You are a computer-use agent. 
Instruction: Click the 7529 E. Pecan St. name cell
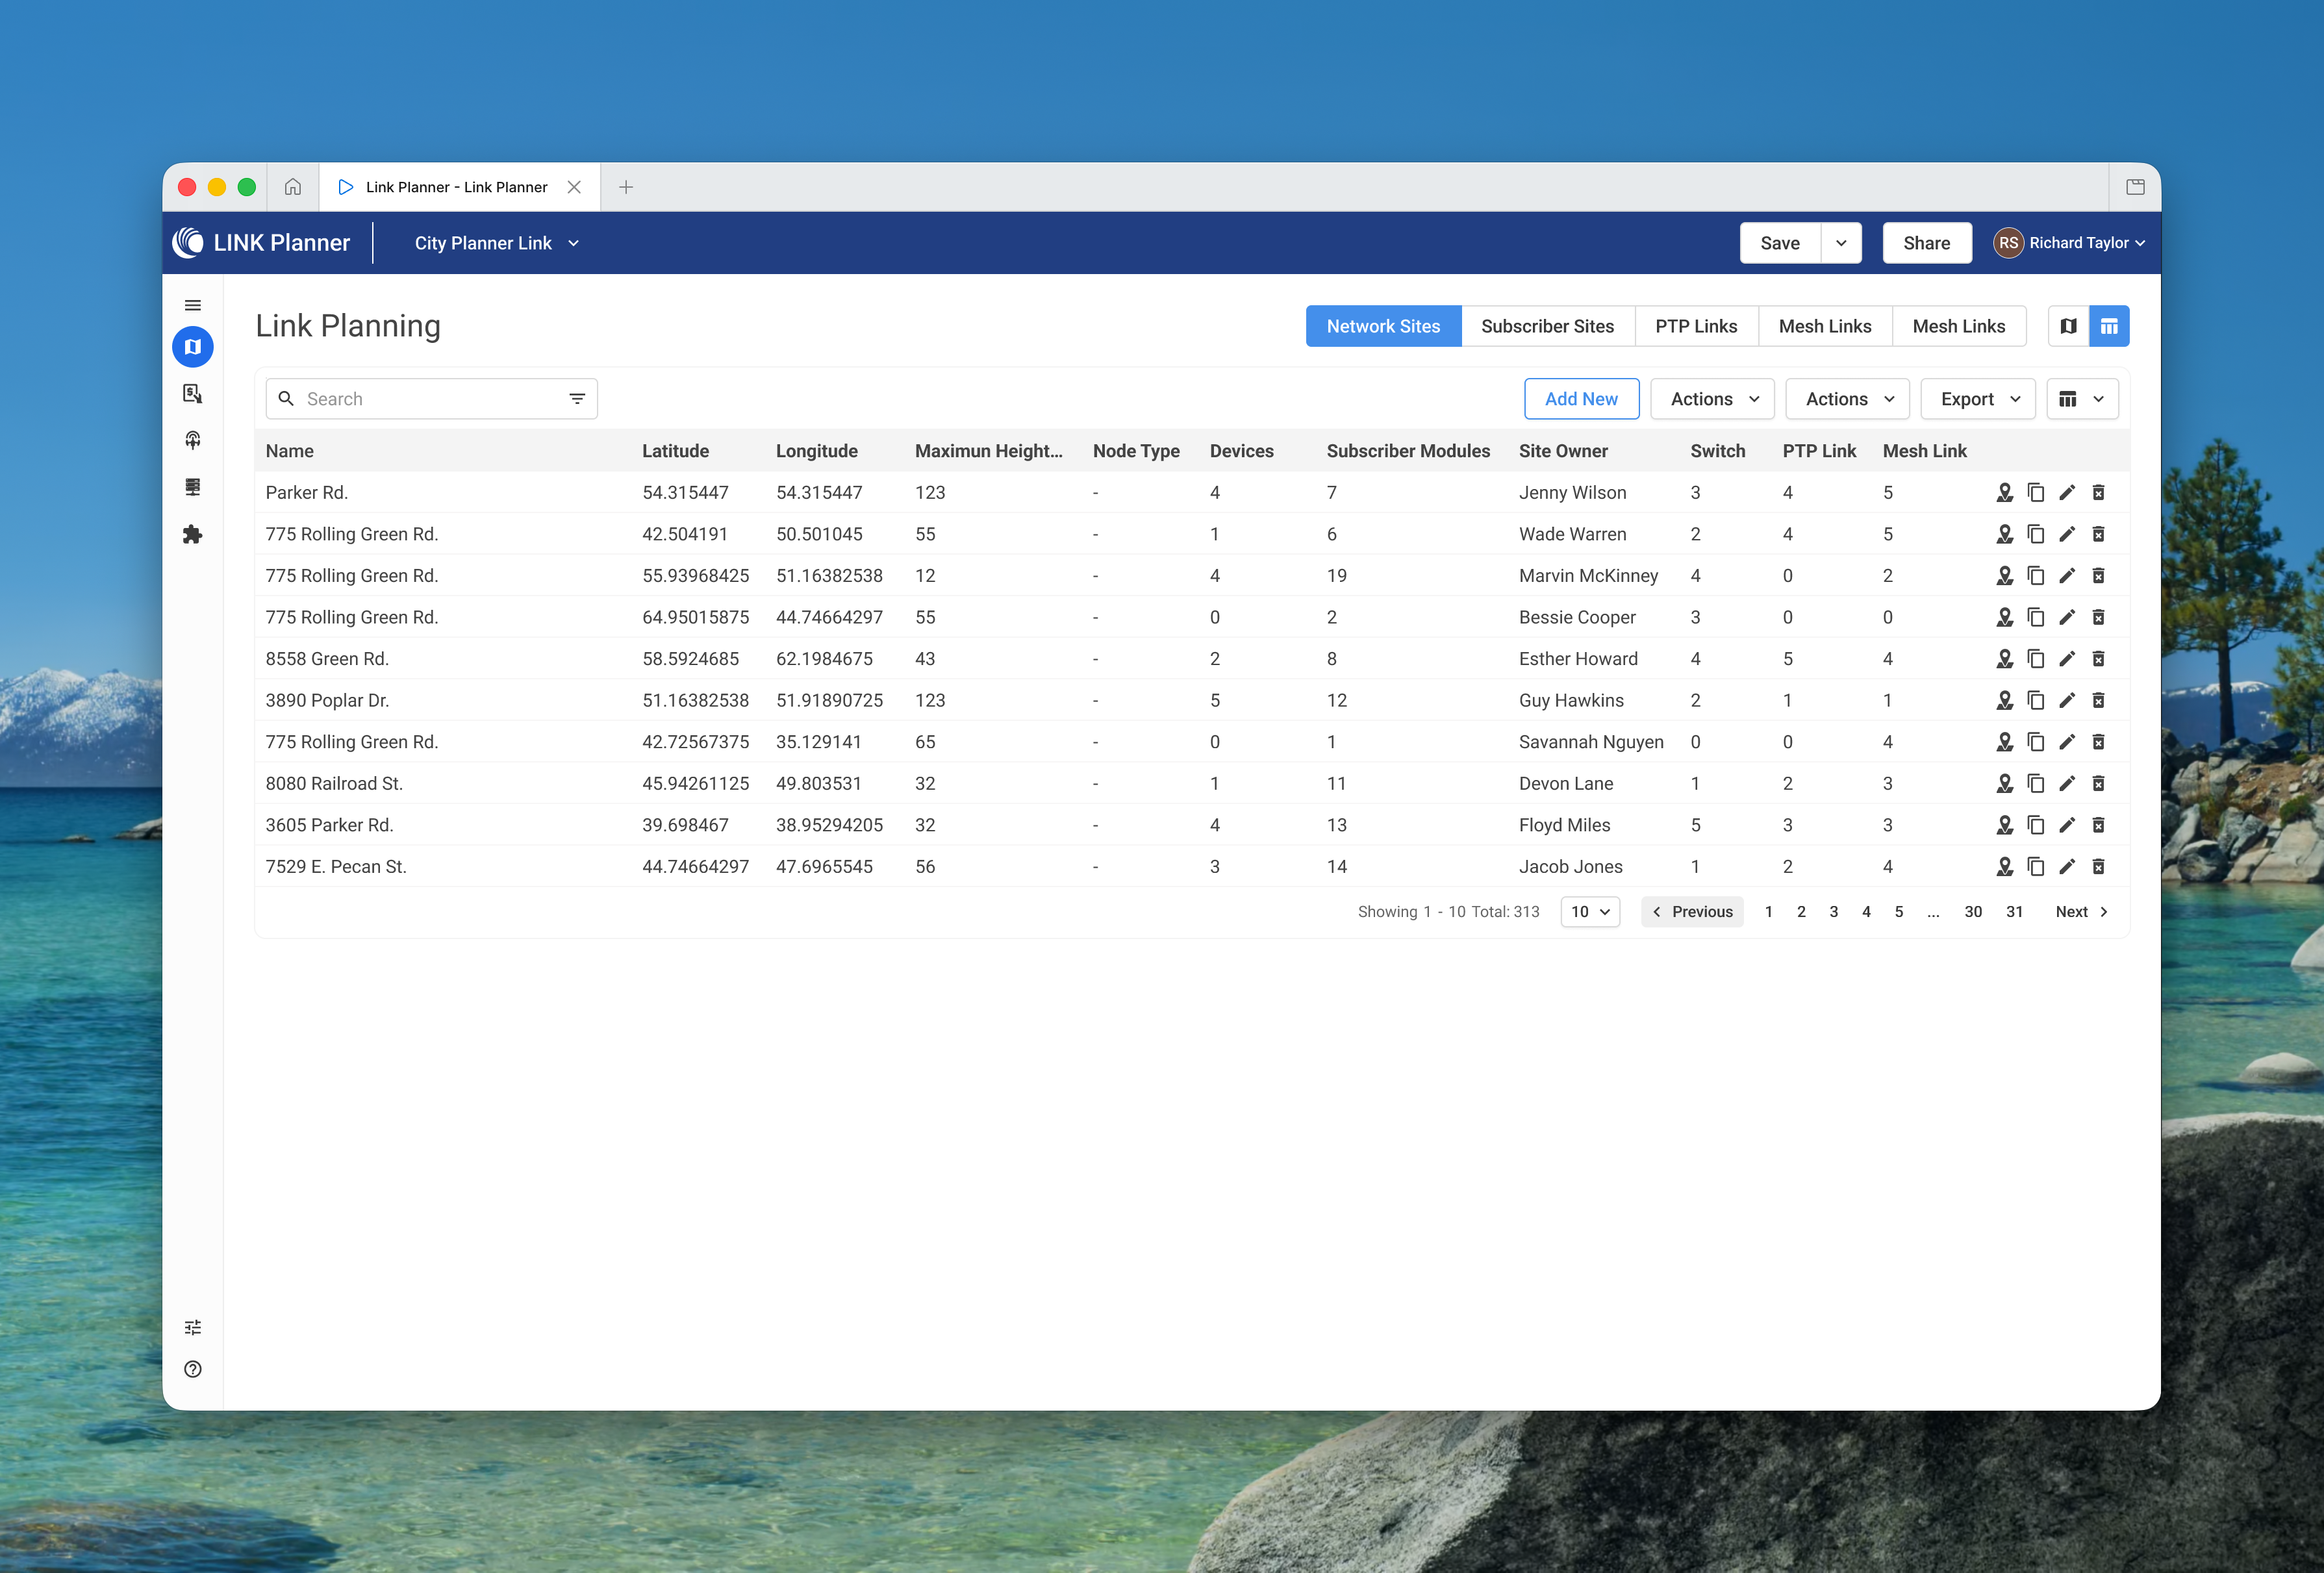click(336, 867)
